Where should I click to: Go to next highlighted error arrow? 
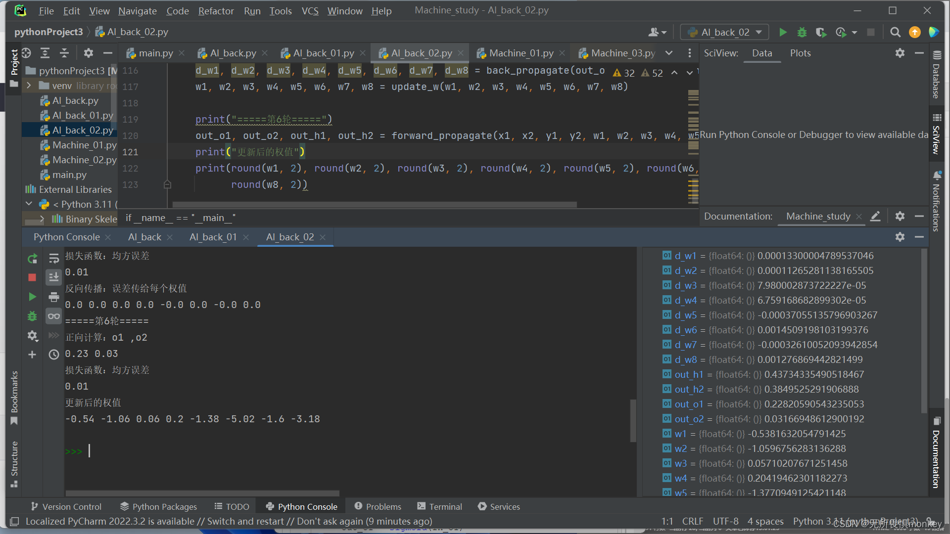[x=689, y=73]
